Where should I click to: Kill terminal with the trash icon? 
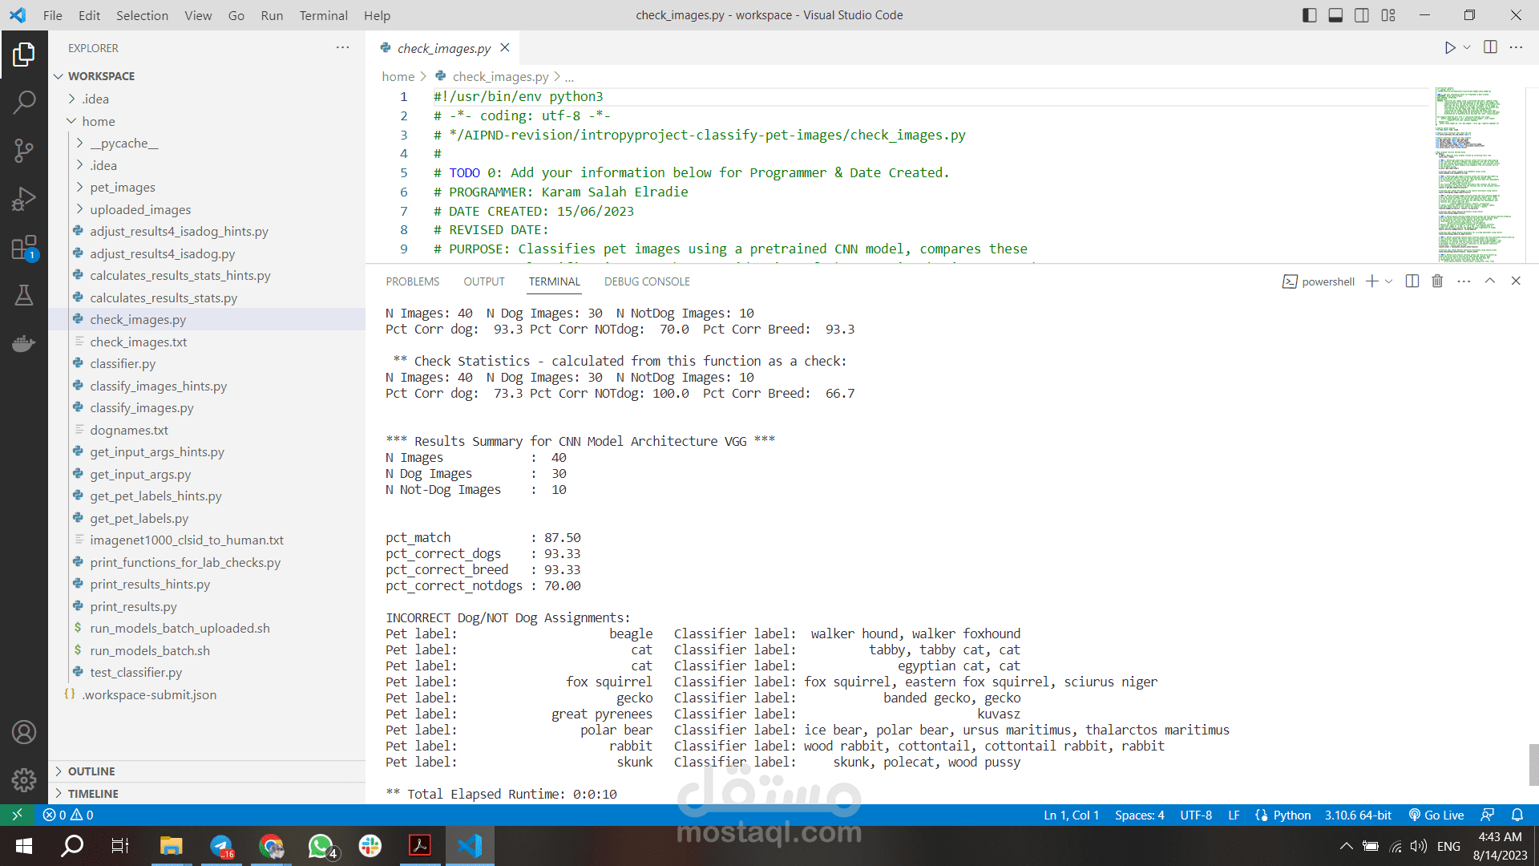[x=1437, y=281]
